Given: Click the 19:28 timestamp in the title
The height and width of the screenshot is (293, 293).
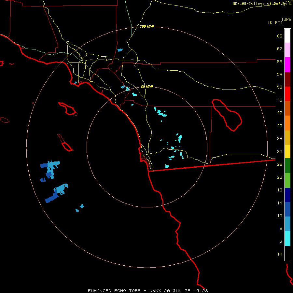Looking at the screenshot, I should tap(201, 291).
